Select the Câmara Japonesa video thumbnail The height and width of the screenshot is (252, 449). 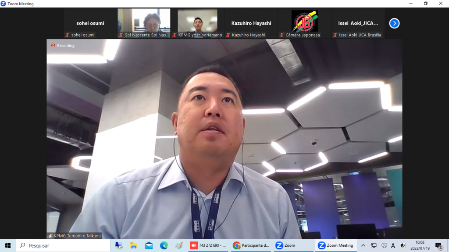305,21
